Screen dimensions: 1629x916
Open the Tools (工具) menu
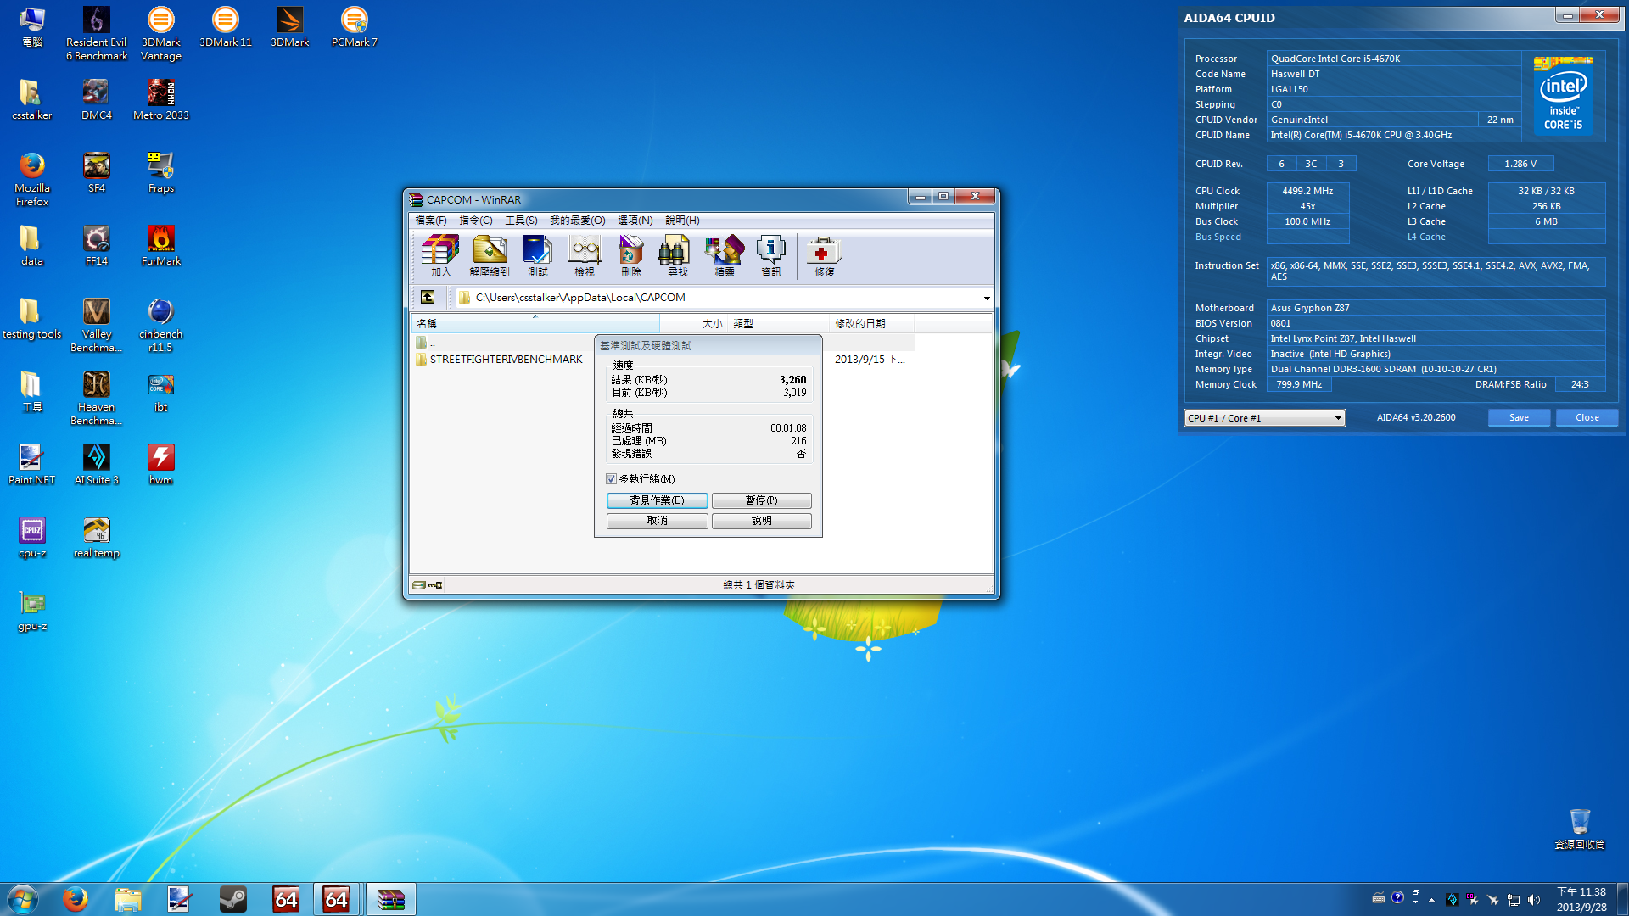coord(521,221)
